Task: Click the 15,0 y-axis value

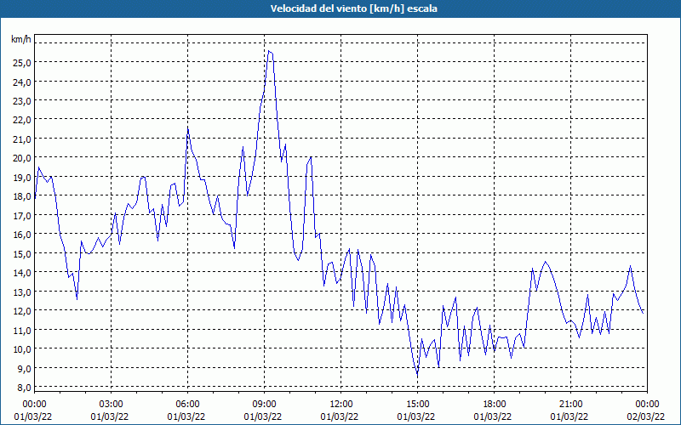Action: coord(22,253)
